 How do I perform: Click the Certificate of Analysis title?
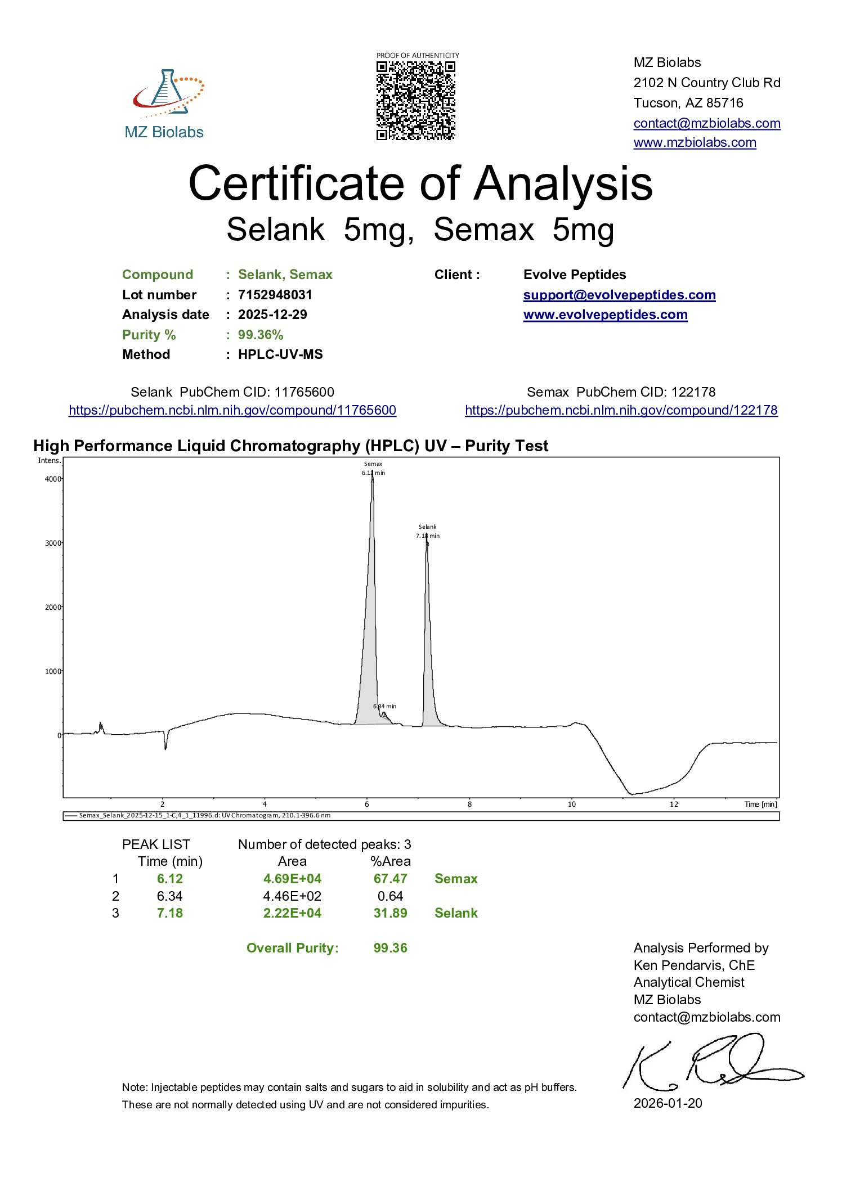420,183
